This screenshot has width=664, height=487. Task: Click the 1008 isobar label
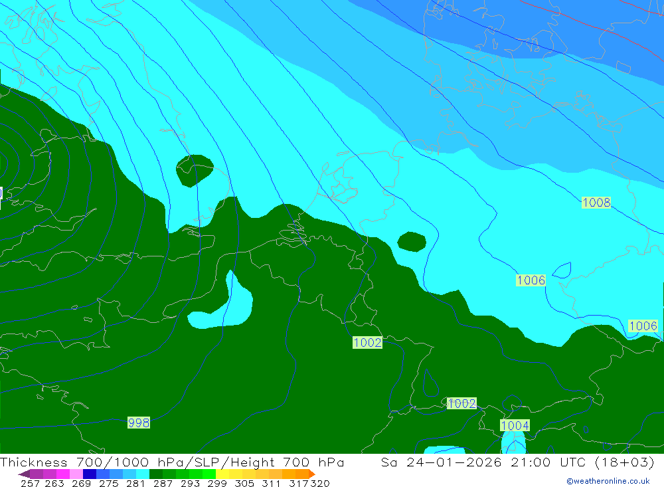596,203
